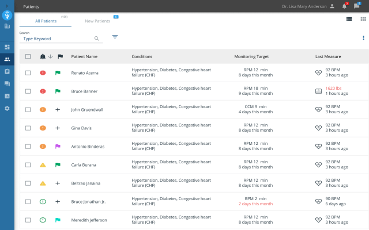Switch to grid view layout

pyautogui.click(x=362, y=19)
